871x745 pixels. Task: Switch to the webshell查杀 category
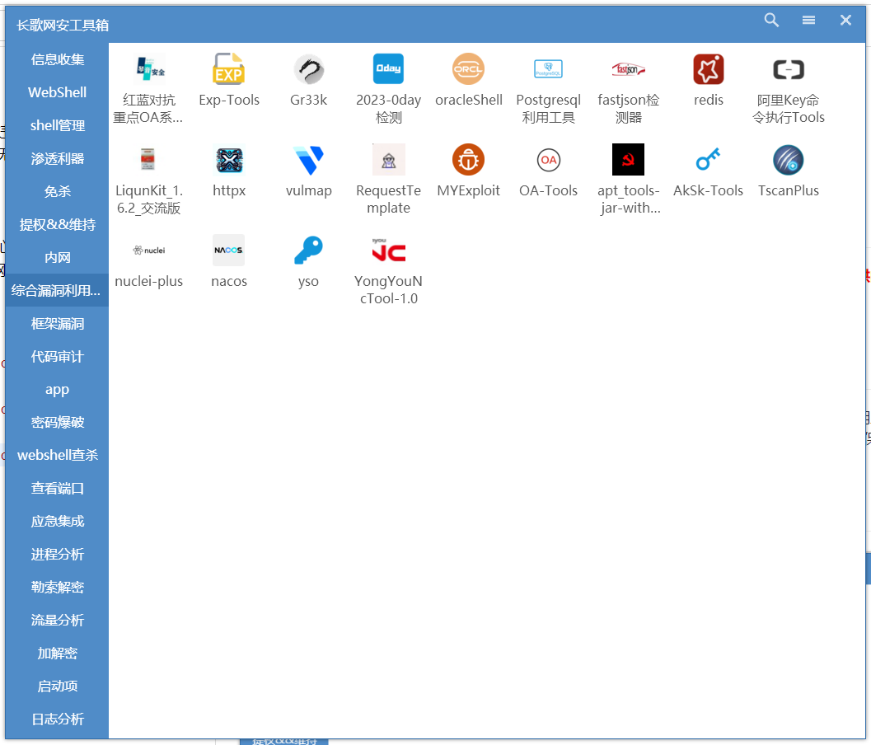pos(57,455)
